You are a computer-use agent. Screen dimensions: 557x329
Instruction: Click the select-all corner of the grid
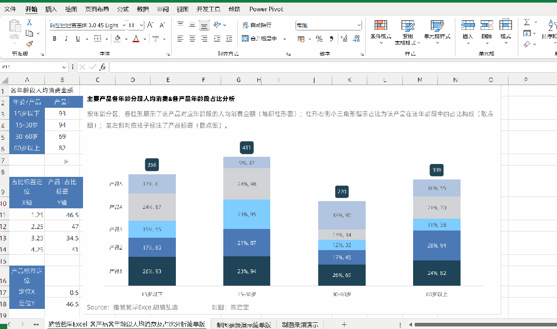coord(5,80)
